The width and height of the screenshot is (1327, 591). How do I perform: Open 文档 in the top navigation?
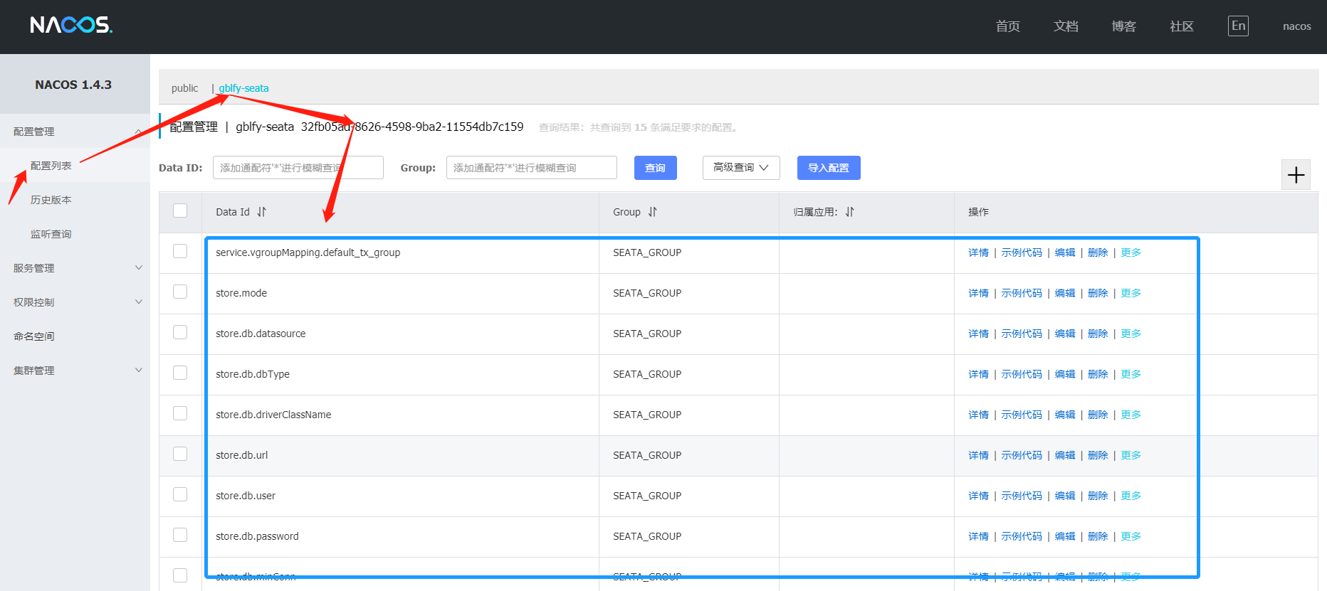point(1066,26)
